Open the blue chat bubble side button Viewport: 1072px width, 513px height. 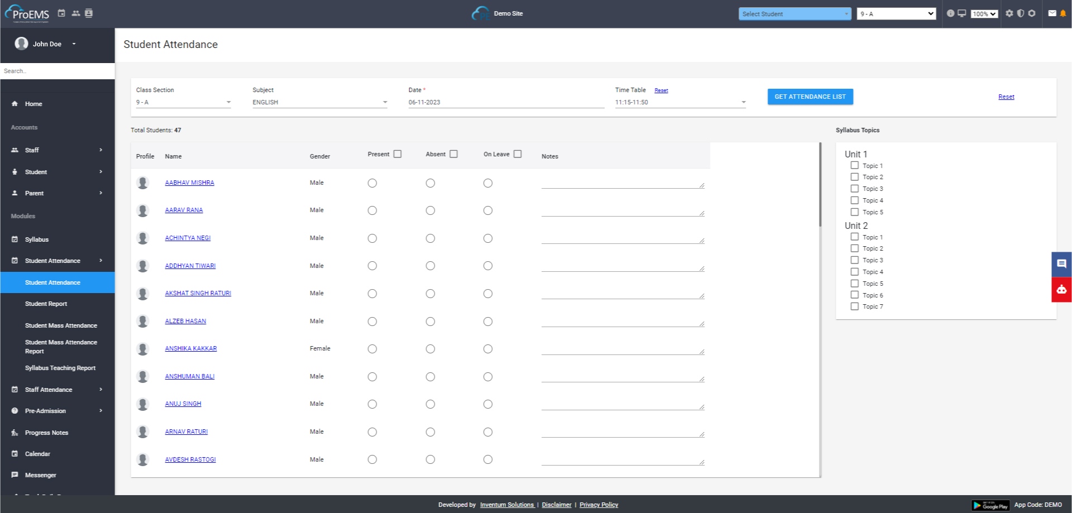pos(1061,264)
